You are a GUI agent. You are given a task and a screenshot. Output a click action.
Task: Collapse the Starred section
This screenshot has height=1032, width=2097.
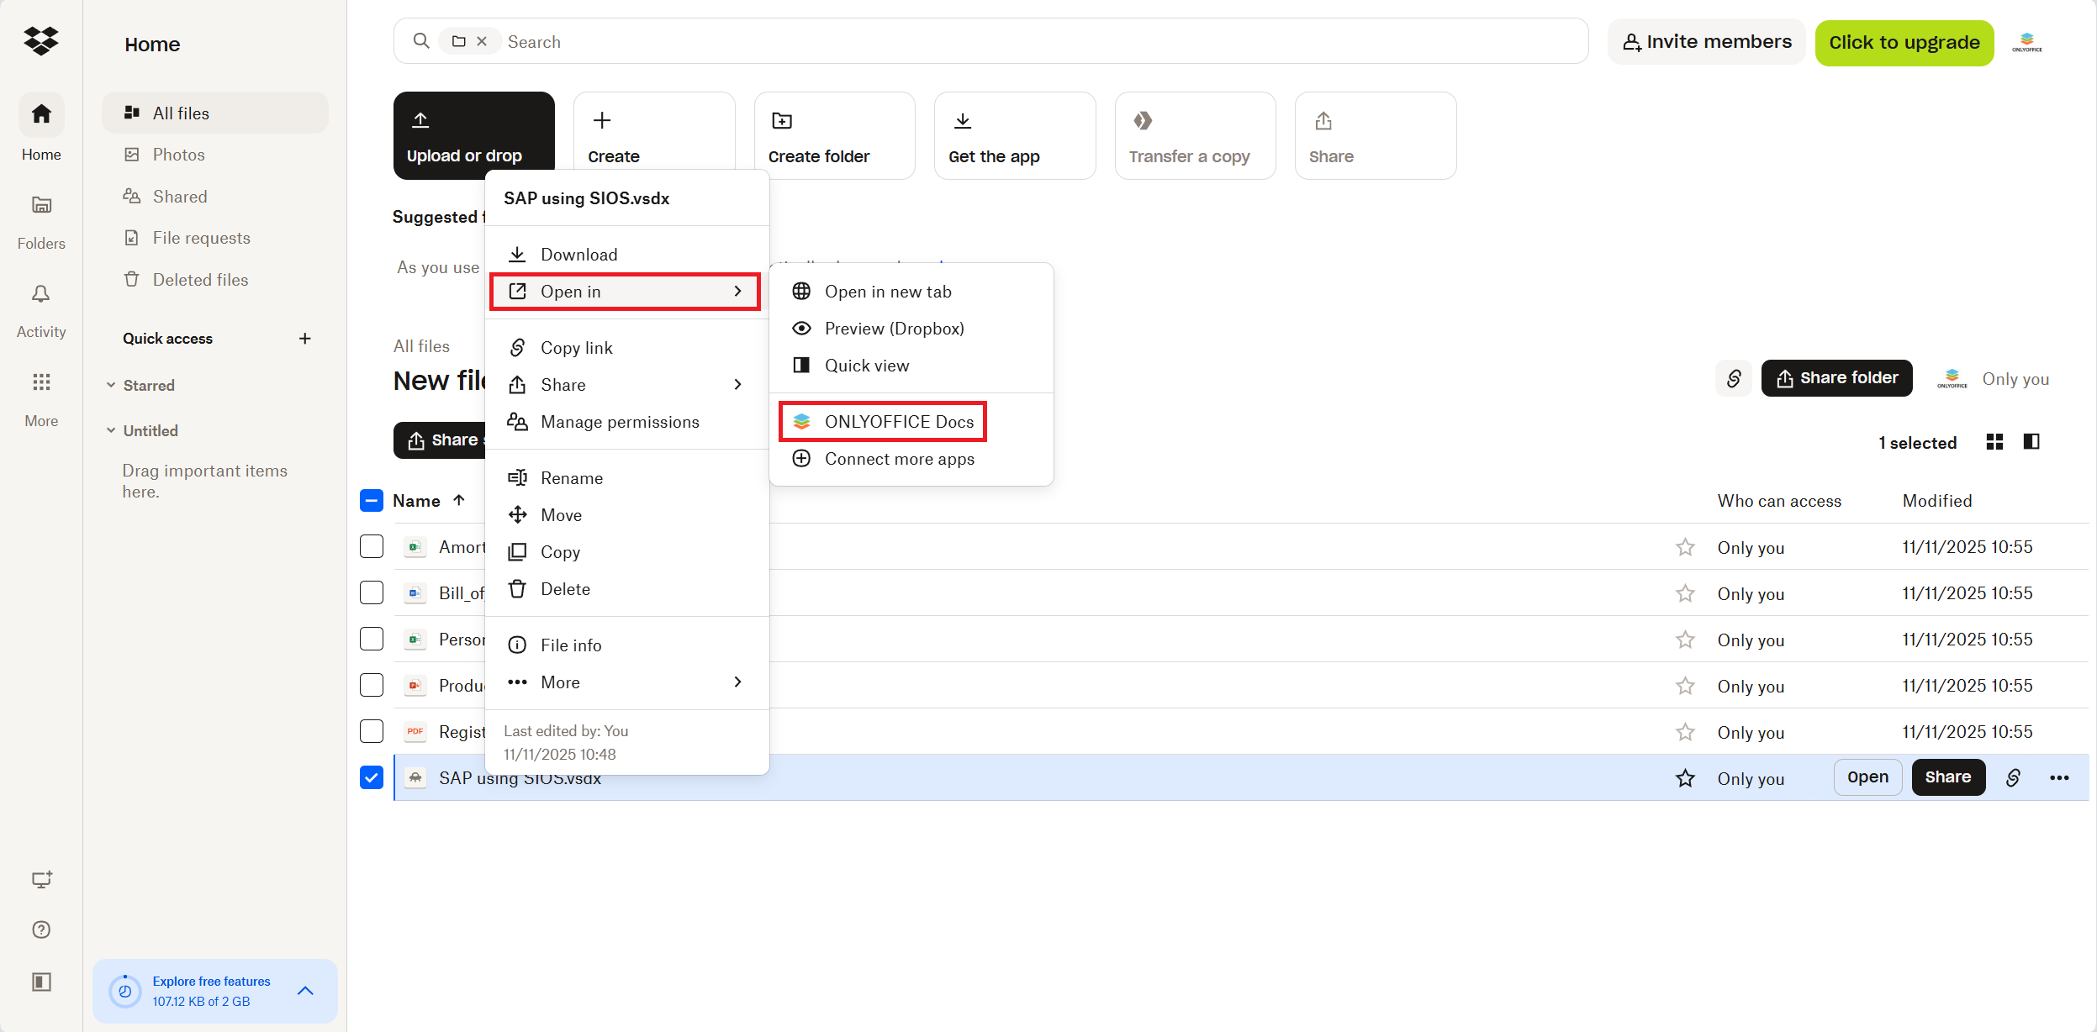click(112, 384)
